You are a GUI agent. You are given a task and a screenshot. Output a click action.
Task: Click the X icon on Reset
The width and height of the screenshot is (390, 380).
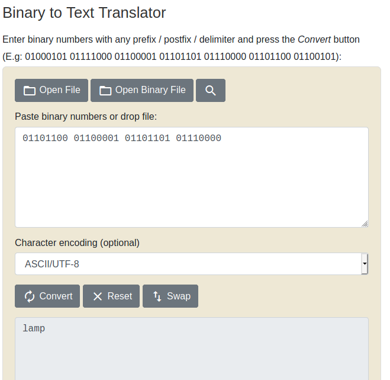98,296
